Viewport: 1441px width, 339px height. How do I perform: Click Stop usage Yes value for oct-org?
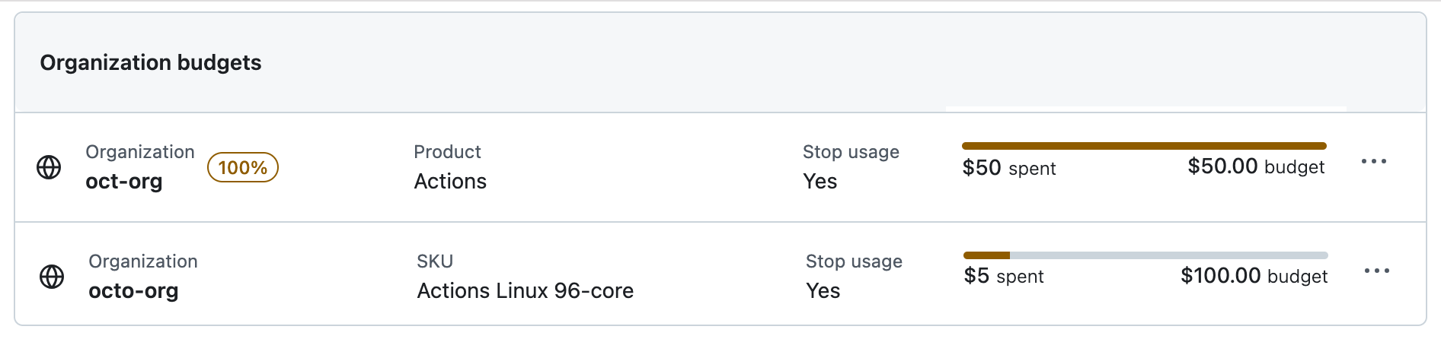point(820,182)
